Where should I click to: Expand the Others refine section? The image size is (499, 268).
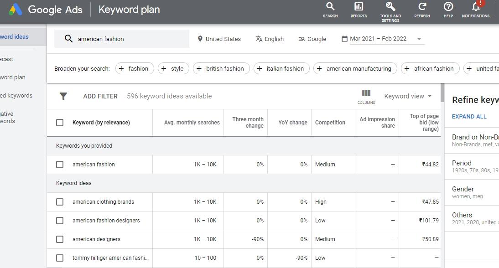tap(472, 218)
